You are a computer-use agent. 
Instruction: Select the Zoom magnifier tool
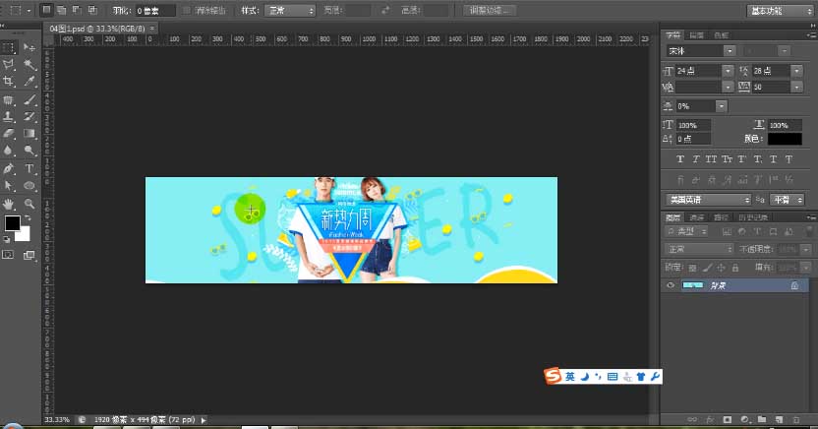coord(29,204)
